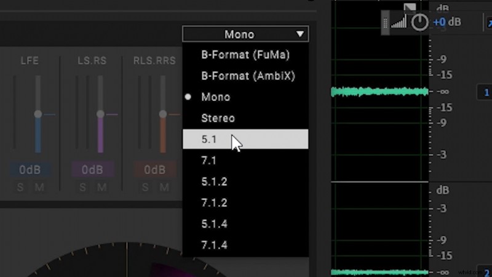Solo the LS.RS channel

click(83, 188)
